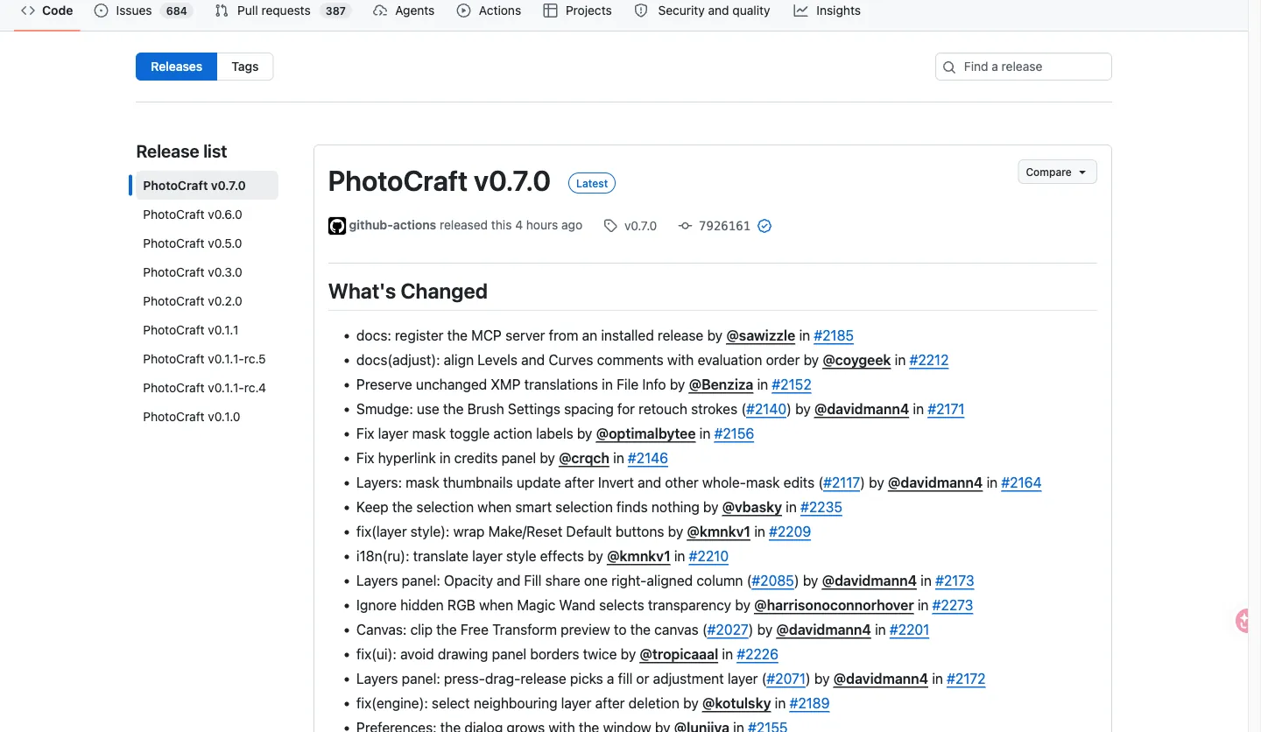Visit the @sawizzle profile link
Image resolution: width=1261 pixels, height=732 pixels.
tap(761, 335)
